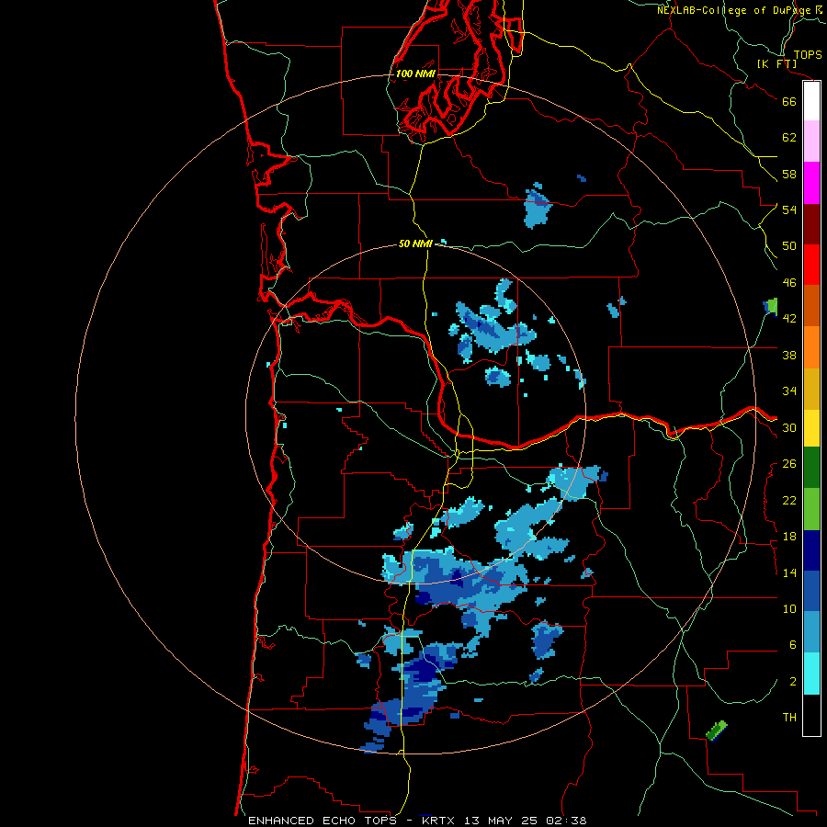
Task: Click the legend value '38'
Action: 789,356
